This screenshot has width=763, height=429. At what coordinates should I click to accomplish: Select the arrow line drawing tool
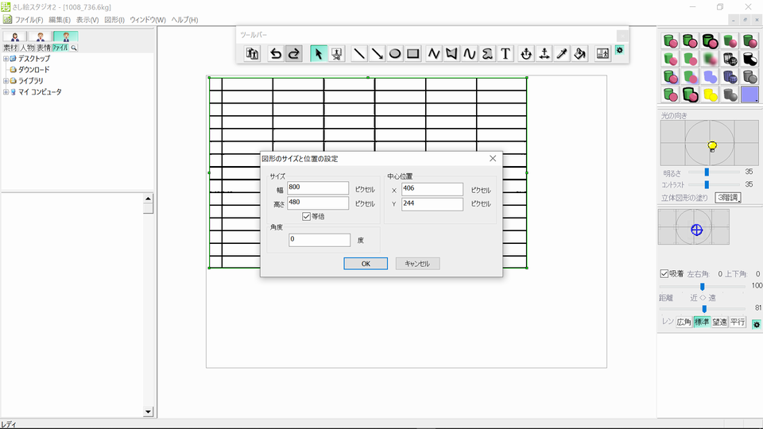click(x=377, y=53)
